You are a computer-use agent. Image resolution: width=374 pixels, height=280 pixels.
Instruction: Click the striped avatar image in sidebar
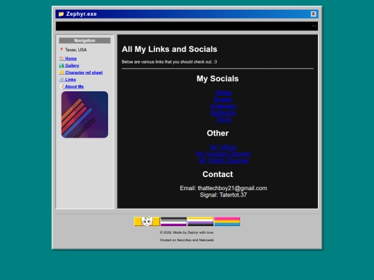84,115
